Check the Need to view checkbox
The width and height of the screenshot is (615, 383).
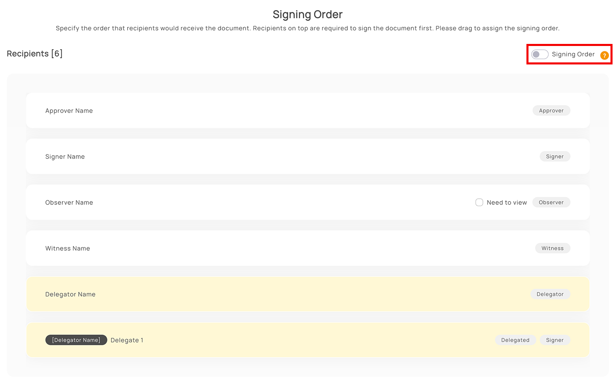click(x=479, y=202)
